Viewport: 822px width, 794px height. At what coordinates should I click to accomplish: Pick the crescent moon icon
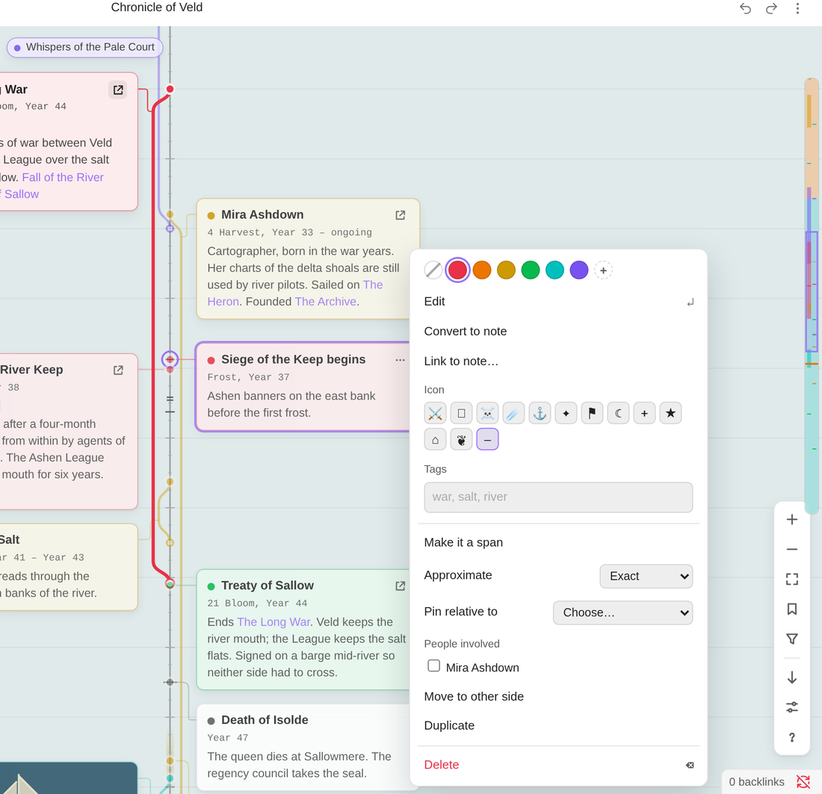point(619,413)
